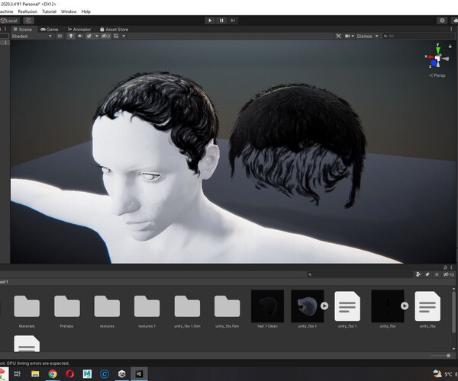Open the Asset Store tab
458x381 pixels.
coord(114,30)
